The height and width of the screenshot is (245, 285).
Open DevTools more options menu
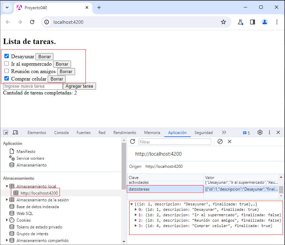(x=269, y=132)
